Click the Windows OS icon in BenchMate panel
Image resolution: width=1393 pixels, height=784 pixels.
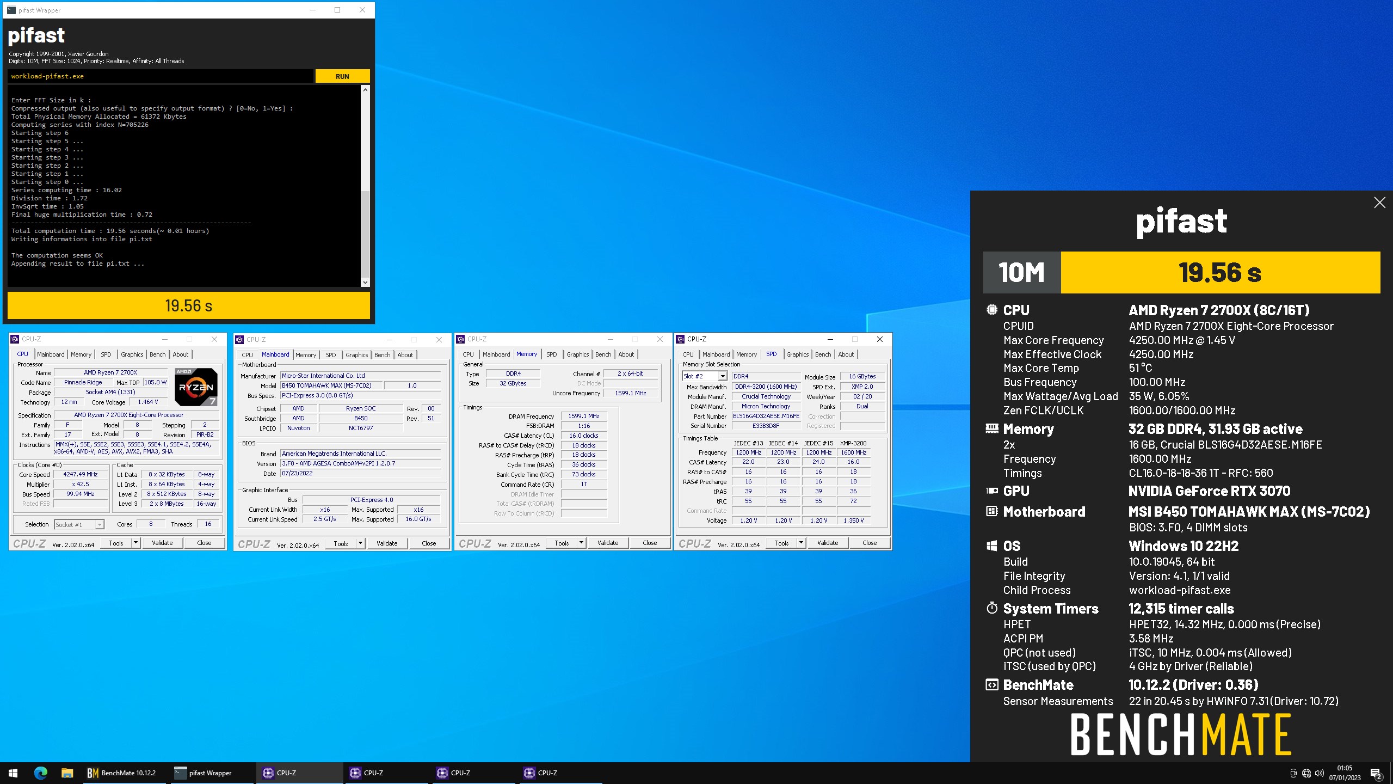pos(991,546)
